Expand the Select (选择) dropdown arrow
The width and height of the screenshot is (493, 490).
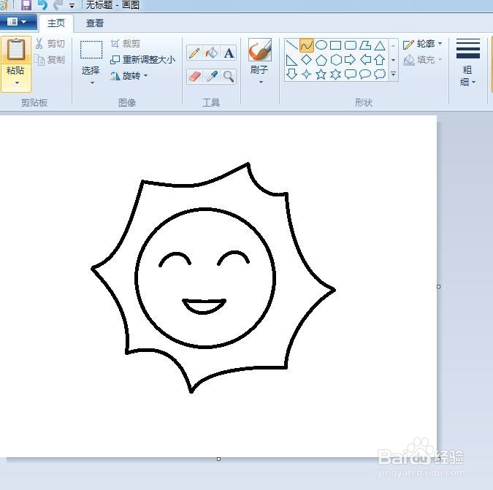(x=92, y=83)
